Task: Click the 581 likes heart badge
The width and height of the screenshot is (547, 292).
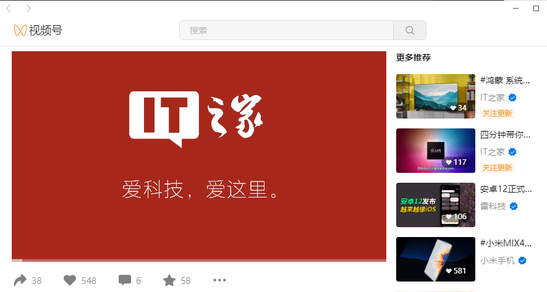Action: [x=456, y=271]
